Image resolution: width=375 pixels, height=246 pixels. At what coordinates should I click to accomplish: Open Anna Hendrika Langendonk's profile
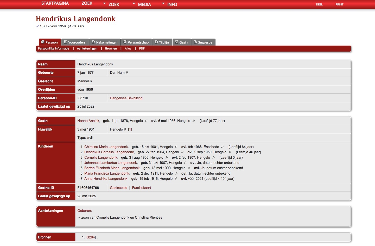pos(106,179)
